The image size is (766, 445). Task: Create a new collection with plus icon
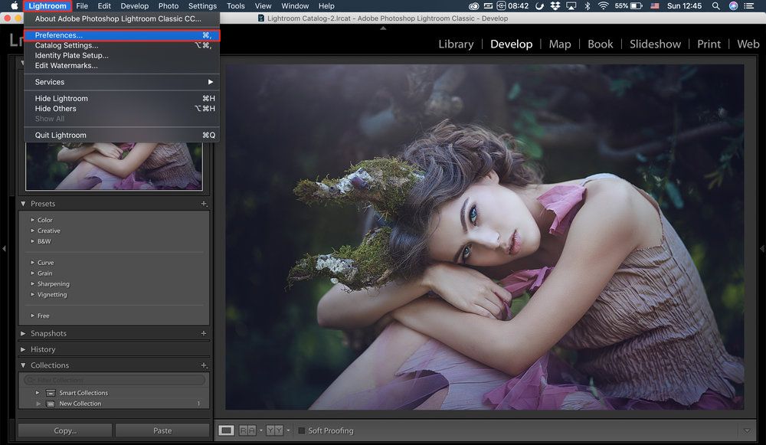click(204, 365)
